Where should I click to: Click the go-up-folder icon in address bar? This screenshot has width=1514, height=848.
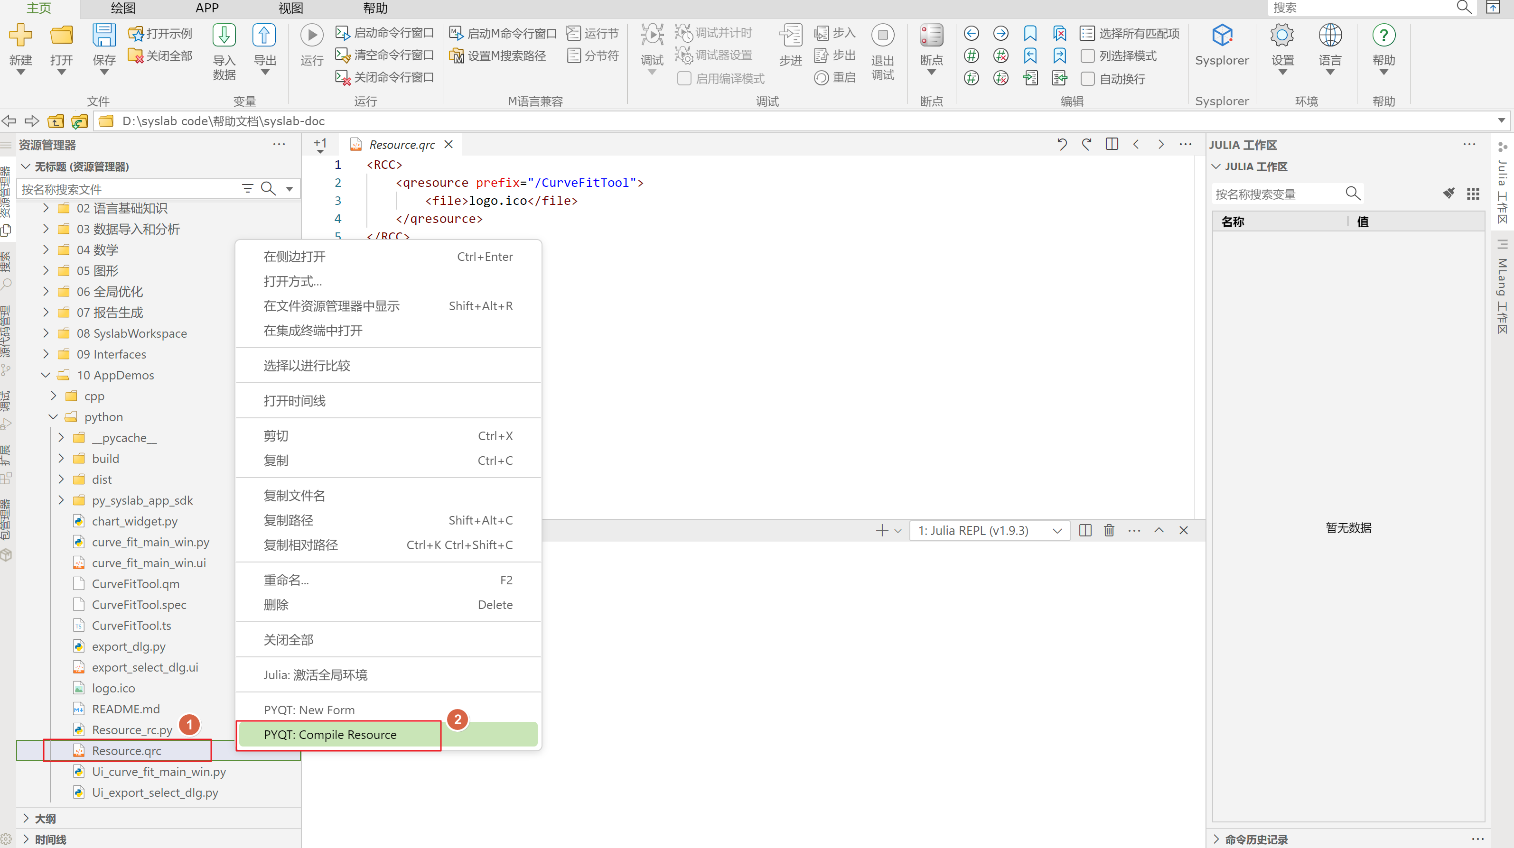56,121
